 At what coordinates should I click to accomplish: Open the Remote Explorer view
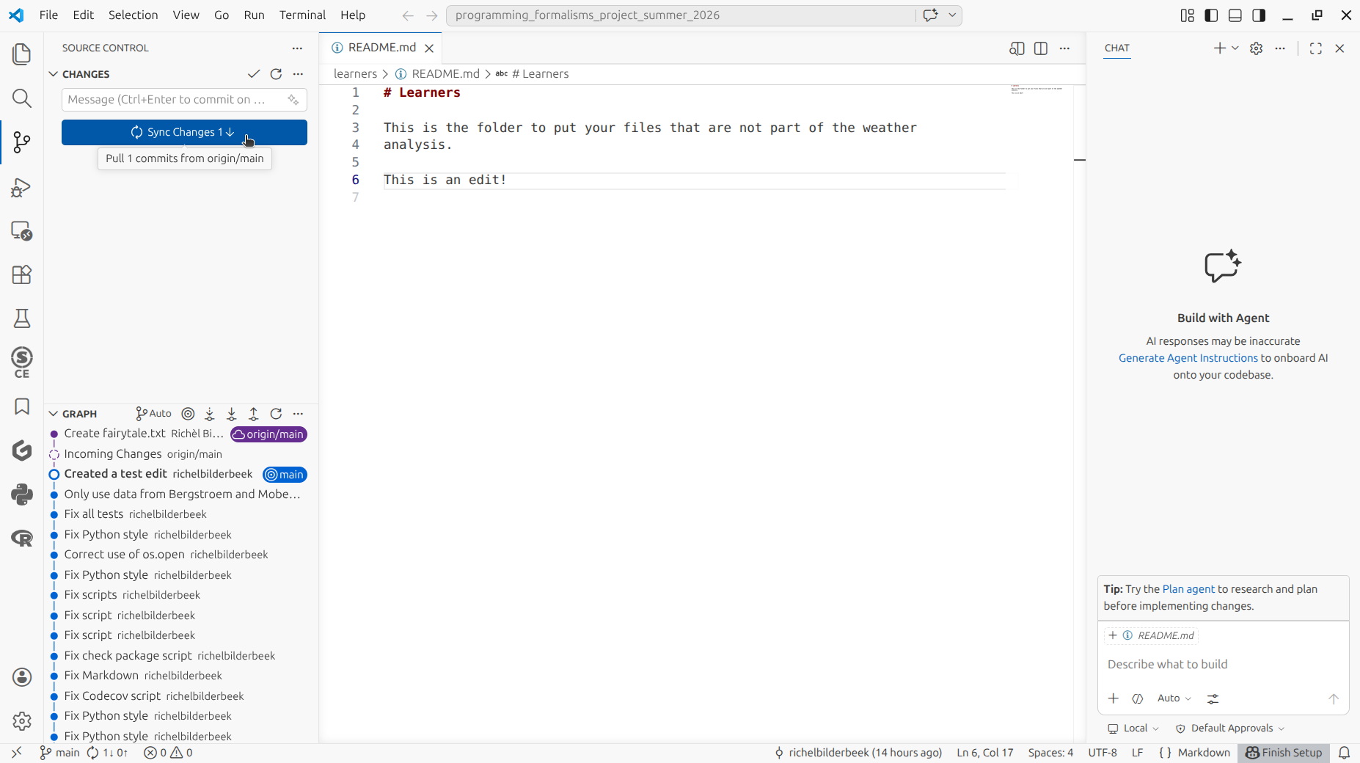(22, 231)
